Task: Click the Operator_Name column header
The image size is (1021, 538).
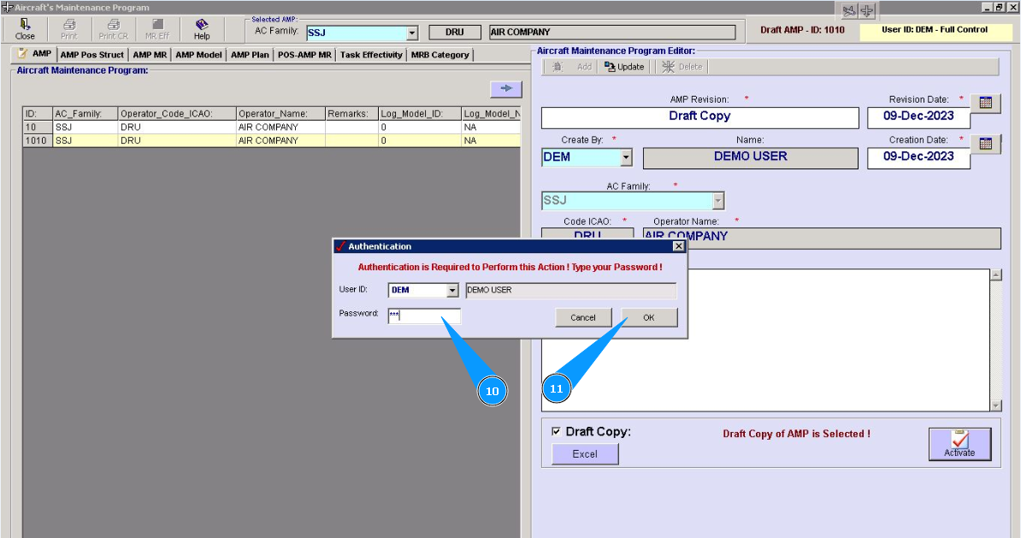Action: tap(280, 114)
